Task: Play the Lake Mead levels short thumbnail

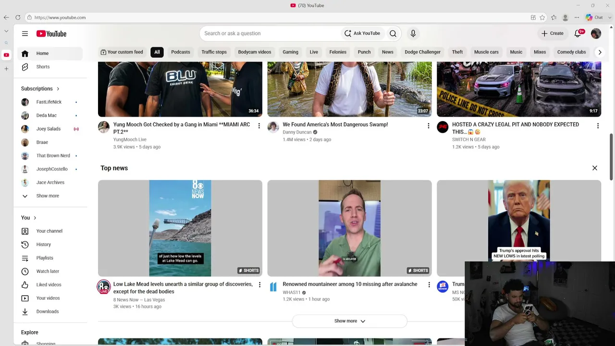Action: (x=180, y=228)
